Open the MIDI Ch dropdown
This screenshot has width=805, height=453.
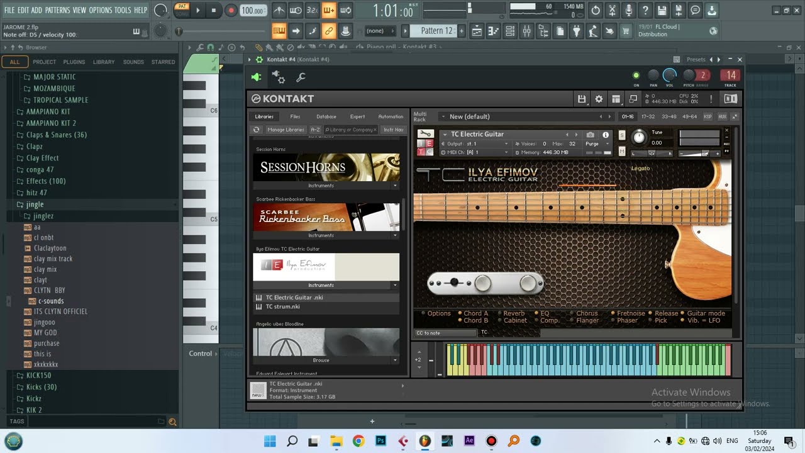(x=475, y=152)
